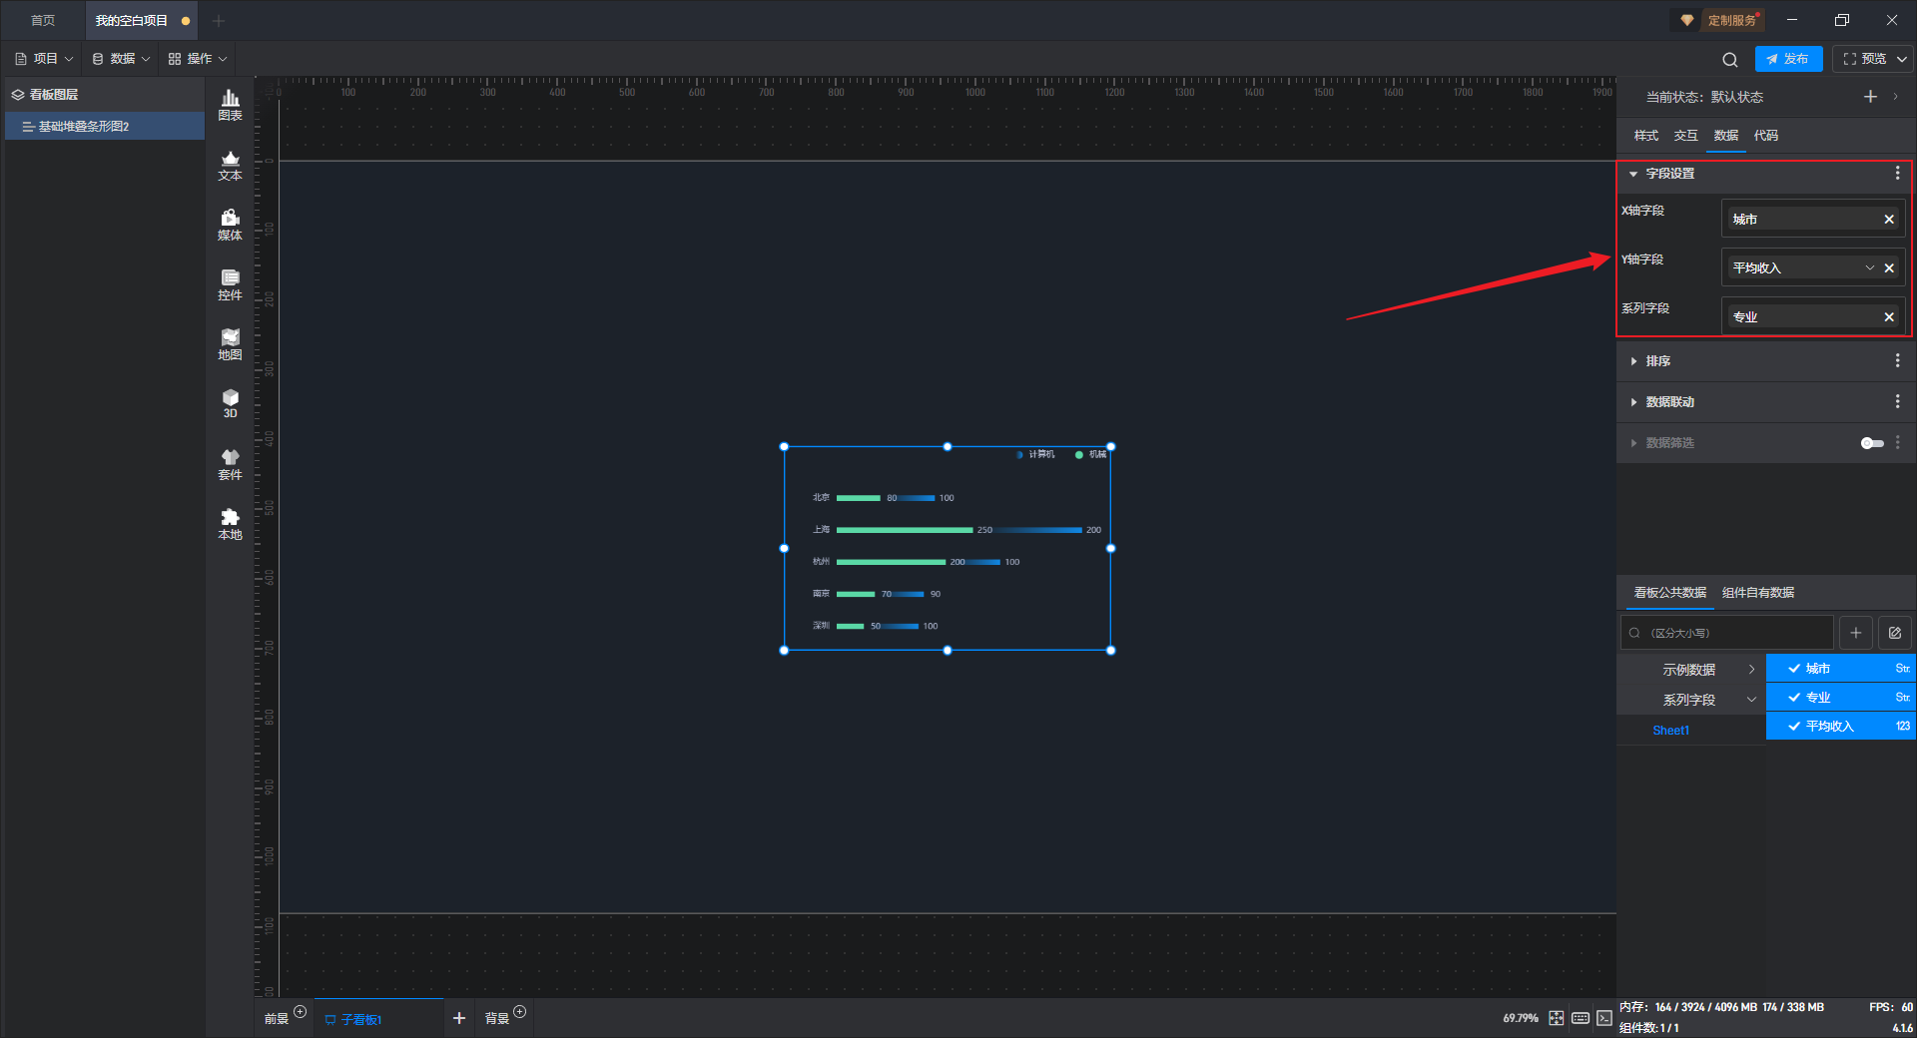The width and height of the screenshot is (1917, 1038).
Task: Clear the X轴字段 城市 value
Action: coord(1889,220)
